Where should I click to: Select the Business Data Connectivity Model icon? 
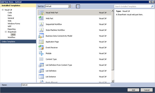click(41, 36)
